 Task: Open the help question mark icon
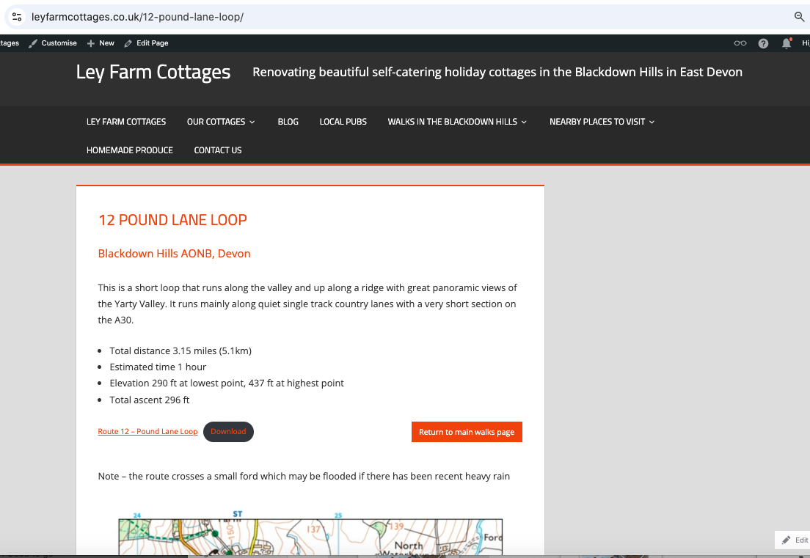point(763,43)
